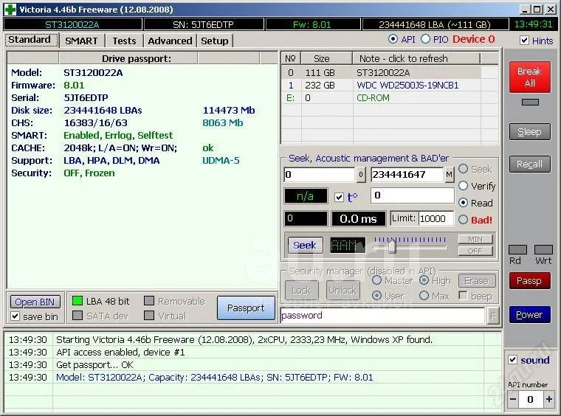This screenshot has height=416, width=561.
Task: Click indicator lamp below Break All
Action: [530, 103]
